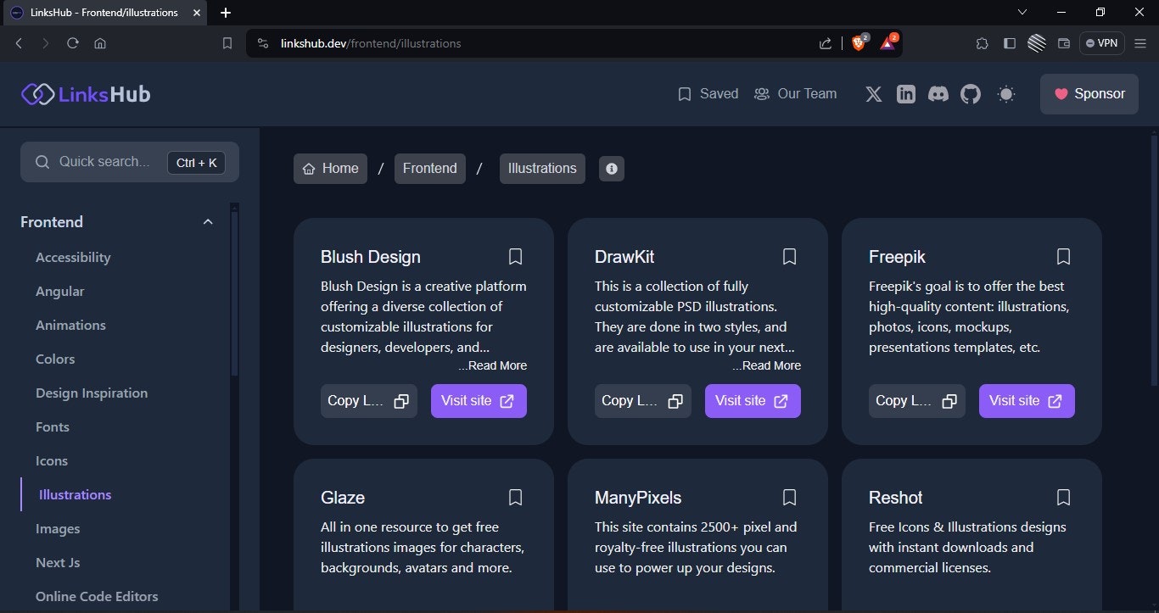Viewport: 1159px width, 613px height.
Task: Click the Illustrations breadcrumb
Action: (x=542, y=169)
